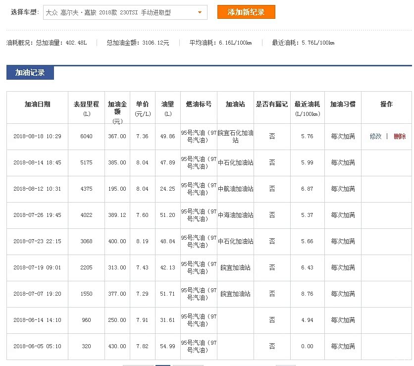Click 中航油加油站 station cell
Screen dimensions: 414x366
(236, 189)
